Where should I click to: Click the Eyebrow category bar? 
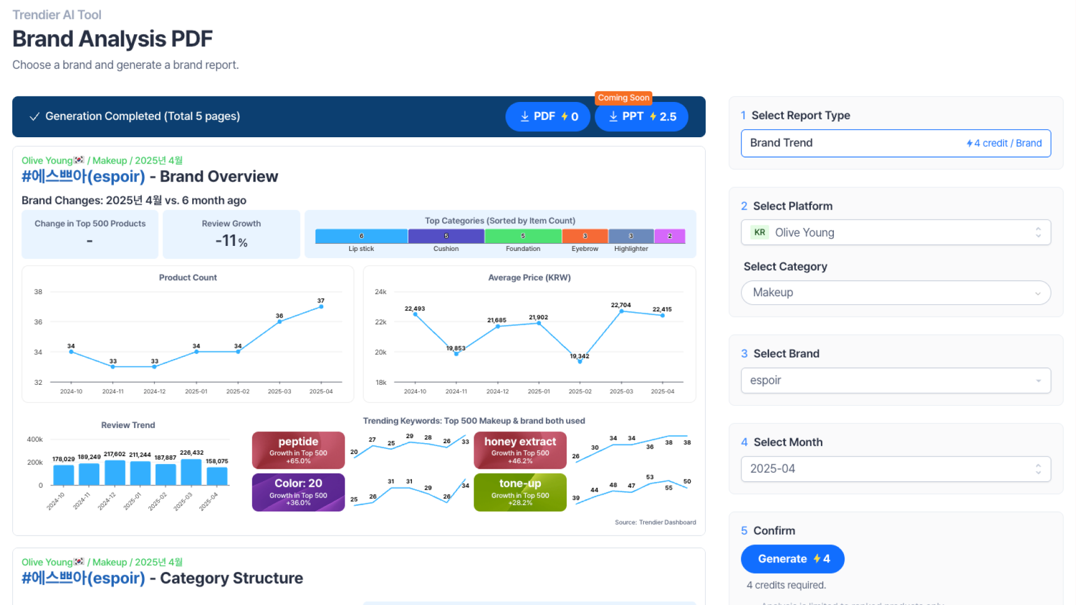click(585, 236)
